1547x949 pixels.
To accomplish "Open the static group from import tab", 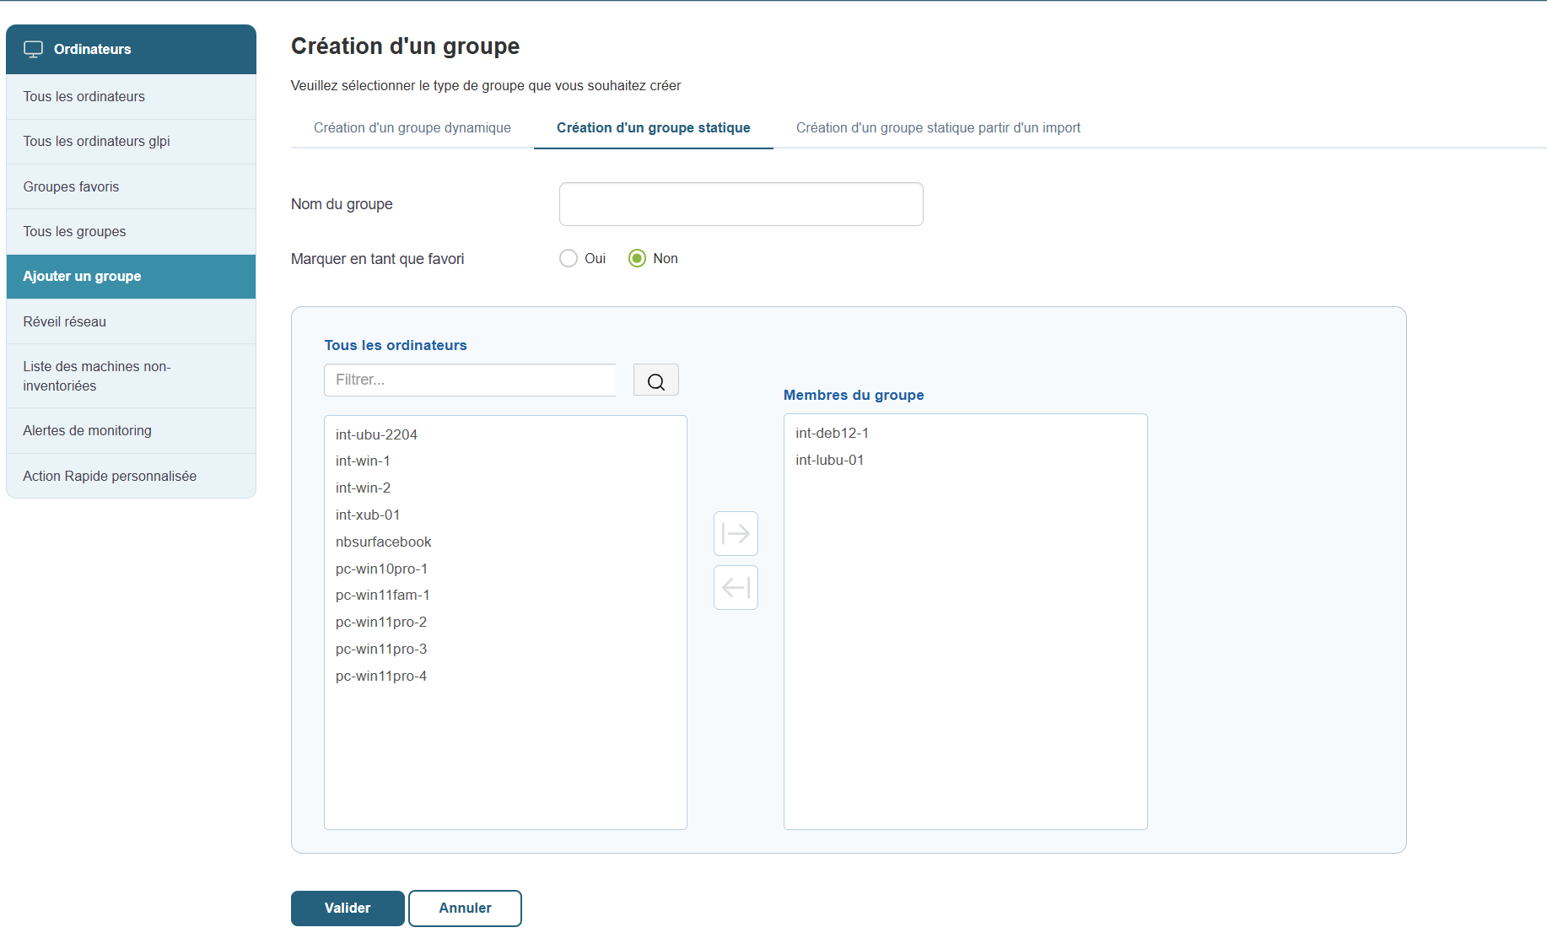I will [937, 127].
